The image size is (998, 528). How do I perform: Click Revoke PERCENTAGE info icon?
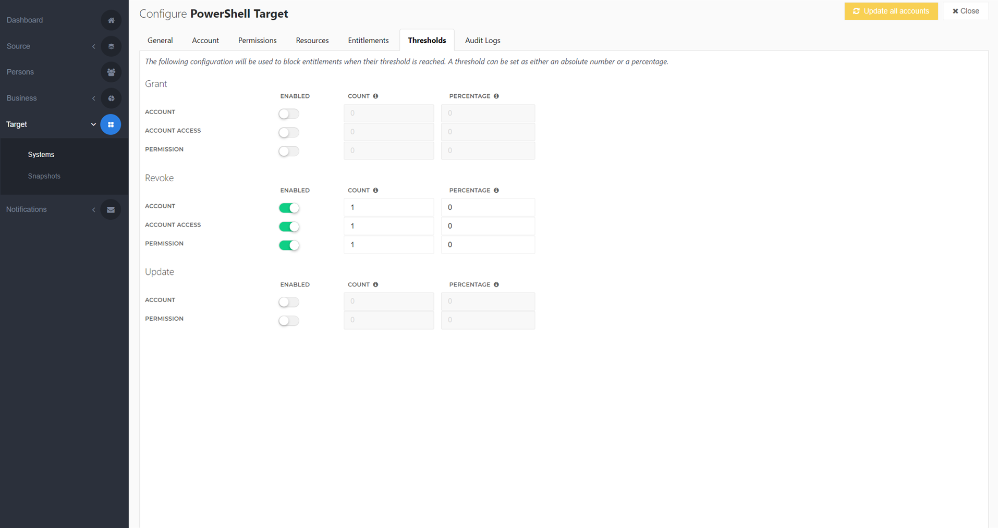[496, 191]
